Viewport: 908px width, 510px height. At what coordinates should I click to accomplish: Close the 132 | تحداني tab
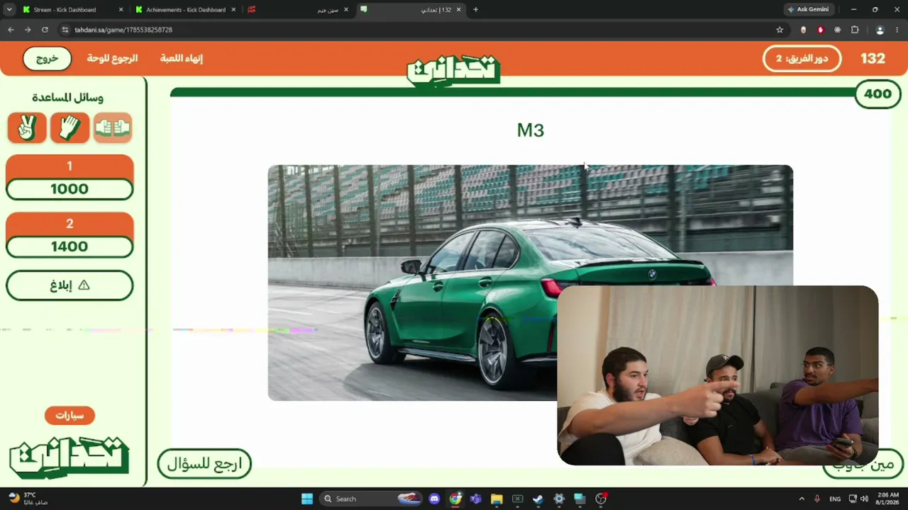pyautogui.click(x=459, y=9)
